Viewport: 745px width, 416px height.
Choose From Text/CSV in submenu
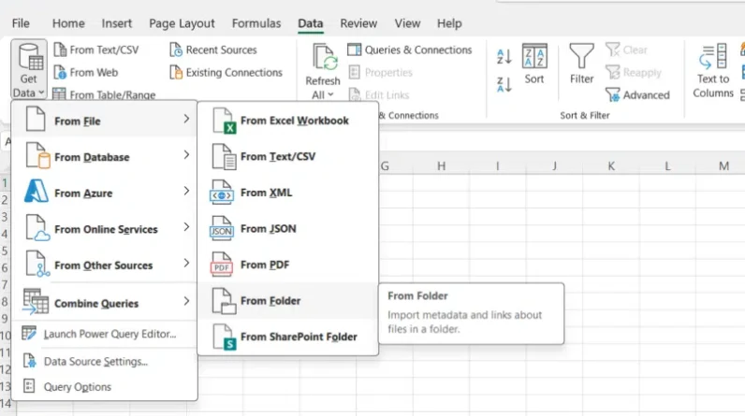(288, 156)
